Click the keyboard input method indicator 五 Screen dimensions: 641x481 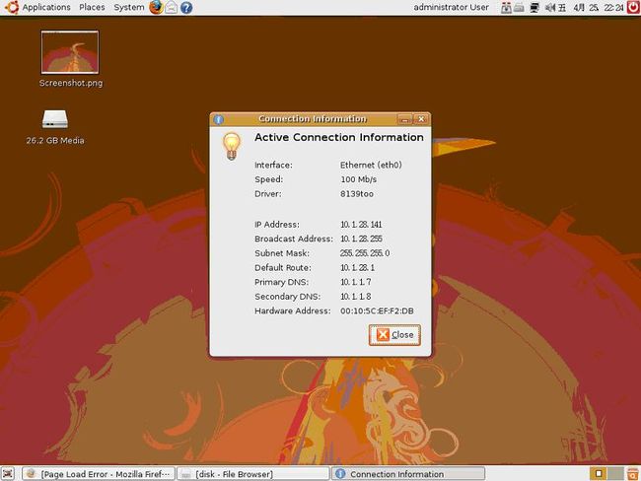click(x=562, y=7)
